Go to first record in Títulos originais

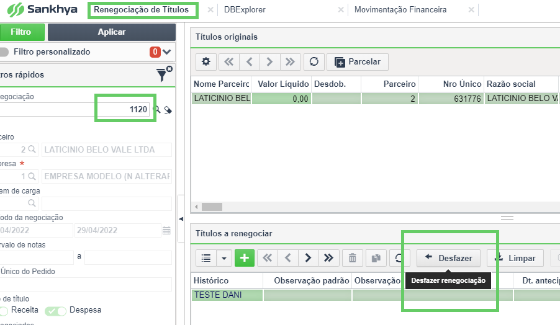(229, 62)
